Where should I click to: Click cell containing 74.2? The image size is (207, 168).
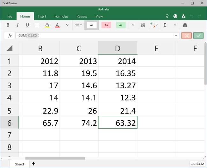click(79, 122)
